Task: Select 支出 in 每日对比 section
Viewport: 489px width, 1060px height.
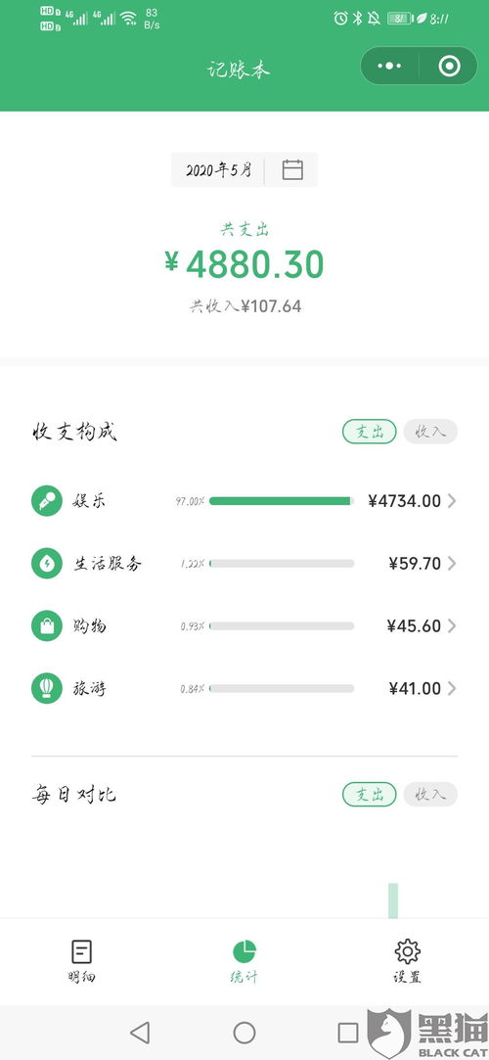Action: (370, 794)
